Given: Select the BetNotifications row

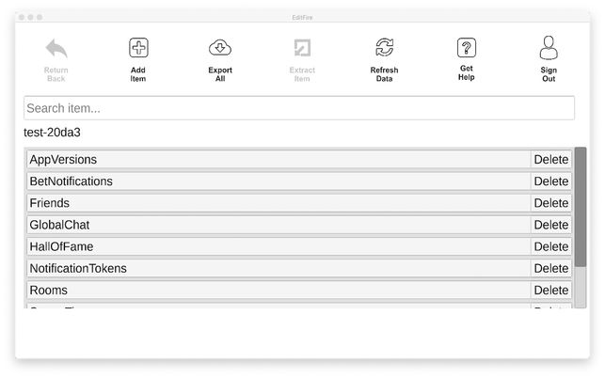Looking at the screenshot, I should coord(279,181).
